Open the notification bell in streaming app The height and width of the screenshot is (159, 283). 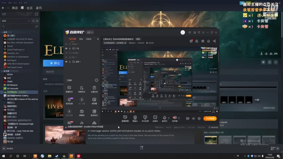(x=208, y=41)
